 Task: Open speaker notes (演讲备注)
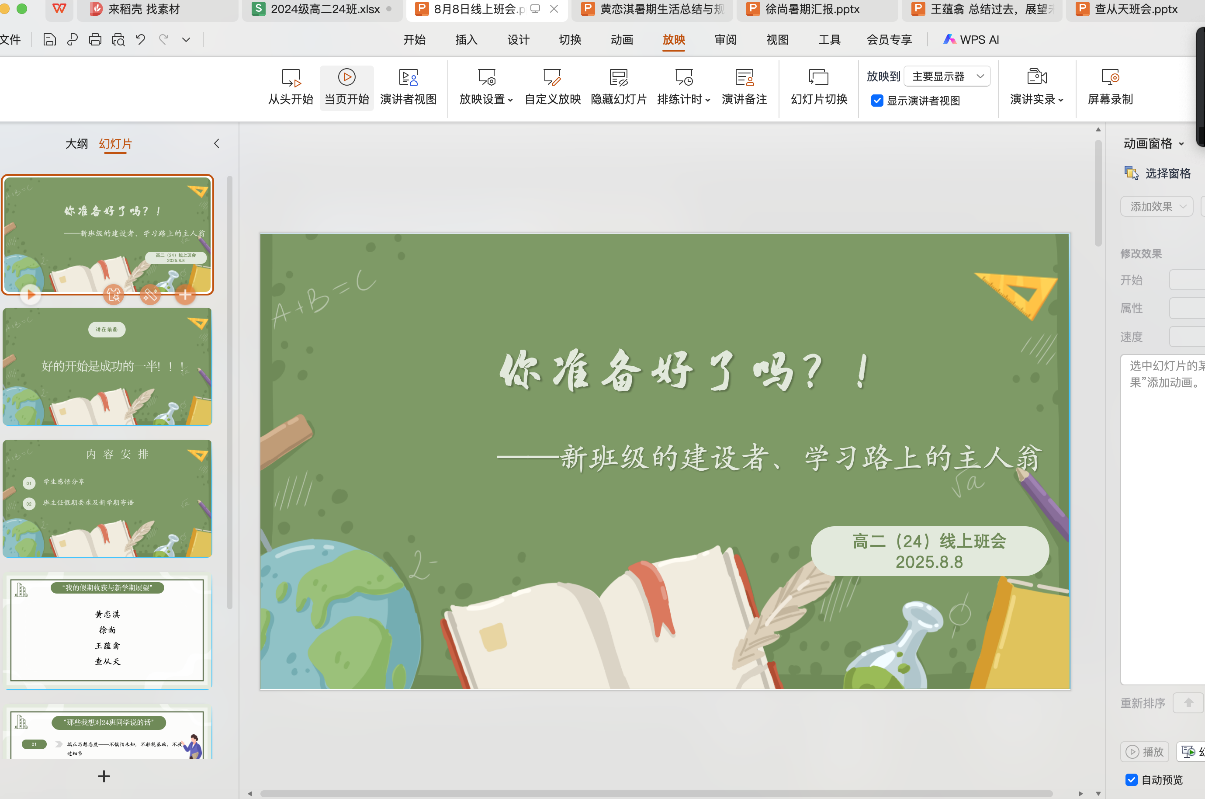pyautogui.click(x=744, y=87)
